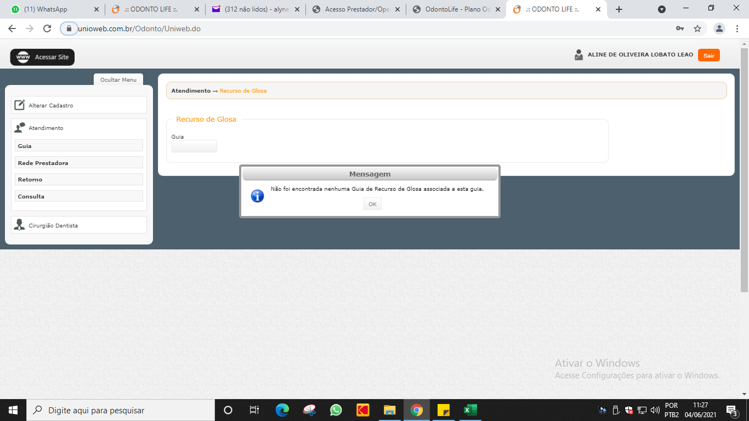Image resolution: width=749 pixels, height=421 pixels.
Task: Select Retorno in the sidebar menu
Action: pyautogui.click(x=79, y=179)
